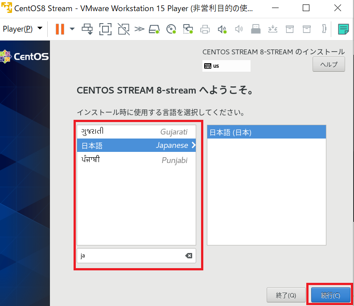Click Send Ctrl+Alt+Del toolbar icon
Image resolution: width=354 pixels, height=306 pixels.
point(87,29)
